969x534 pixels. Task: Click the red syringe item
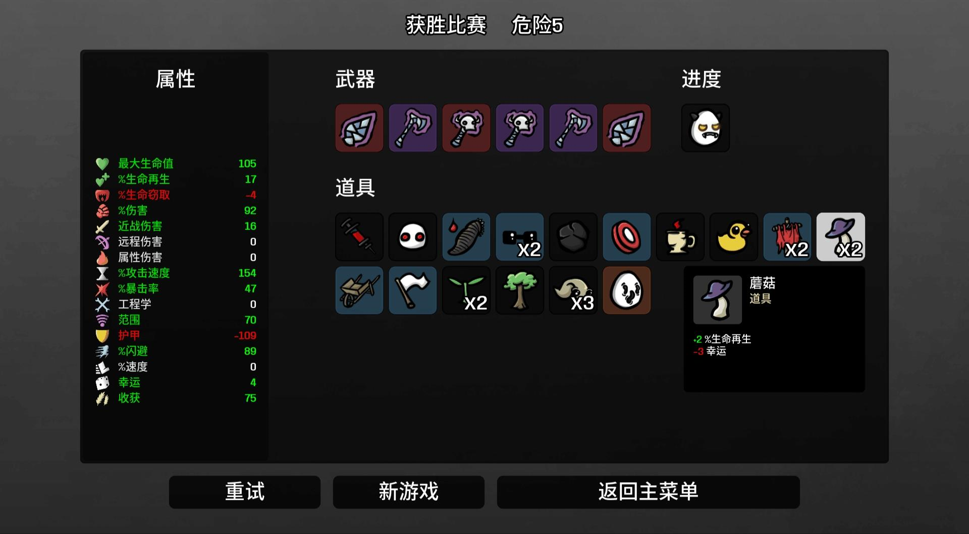click(x=359, y=236)
